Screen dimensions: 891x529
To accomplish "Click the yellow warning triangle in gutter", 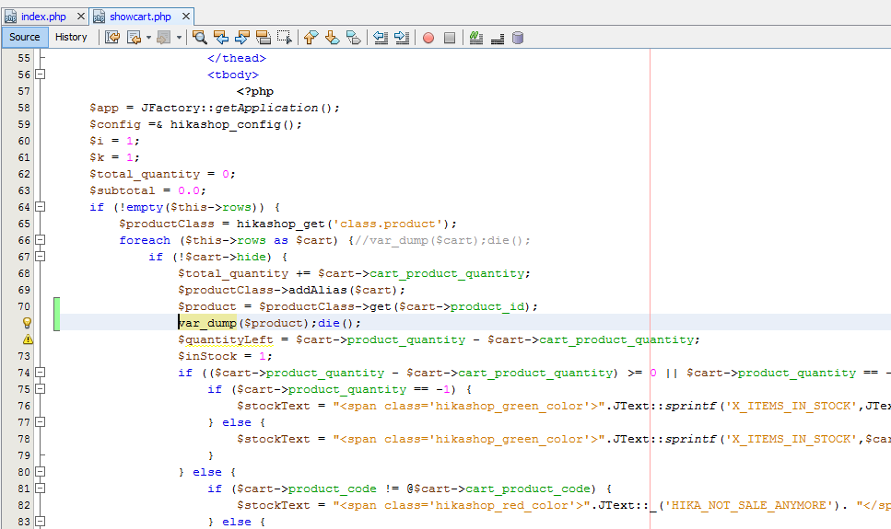I will pyautogui.click(x=28, y=339).
